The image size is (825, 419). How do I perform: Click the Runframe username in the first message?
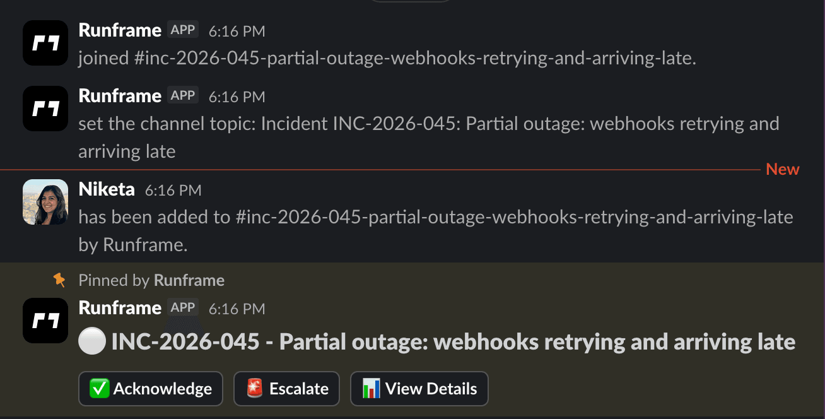point(120,30)
